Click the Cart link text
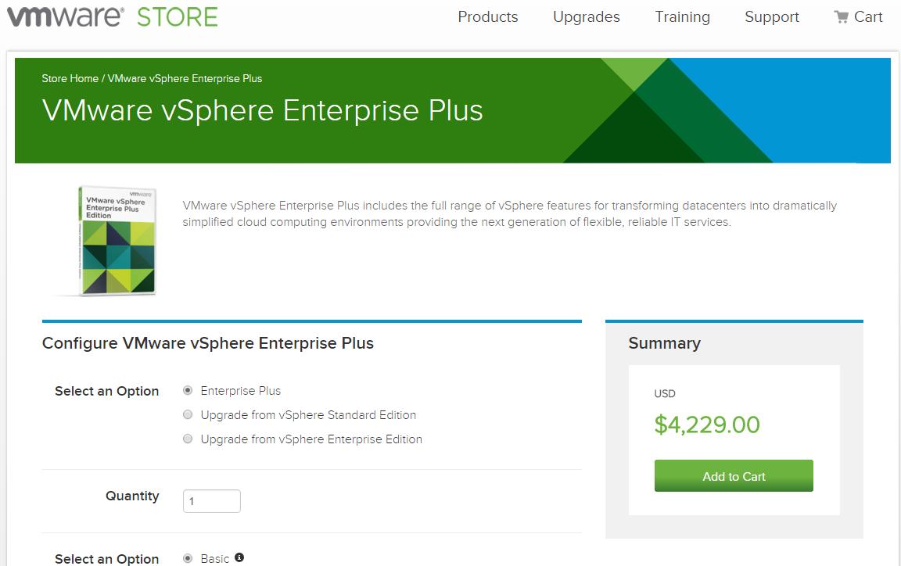 tap(868, 17)
